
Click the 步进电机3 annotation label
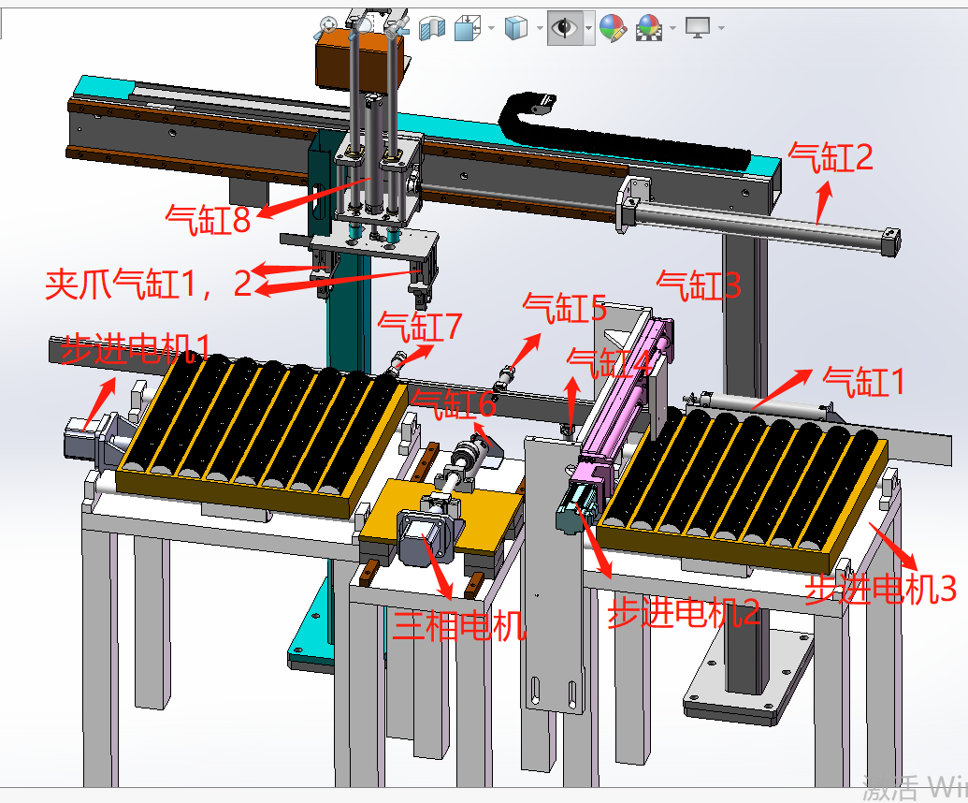881,589
